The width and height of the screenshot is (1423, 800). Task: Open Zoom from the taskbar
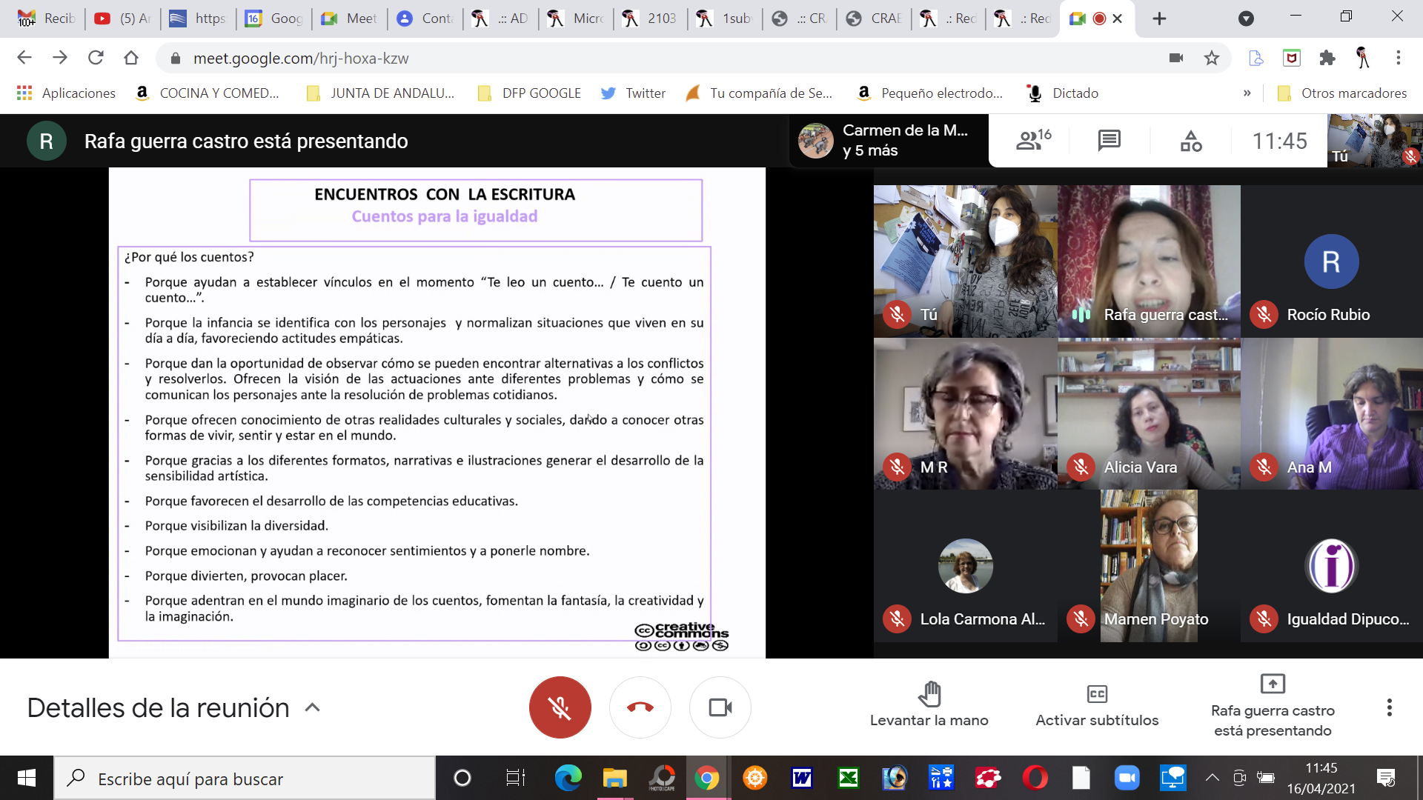pyautogui.click(x=1127, y=778)
